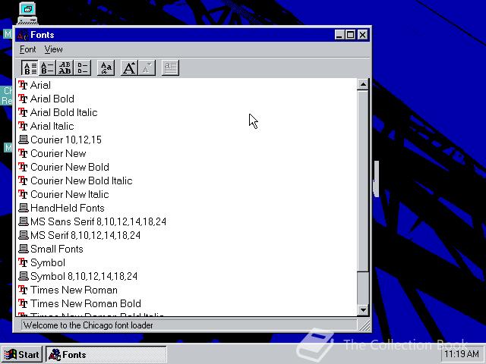This screenshot has width=486, height=364.
Task: Minimize the Fonts window
Action: tap(339, 35)
